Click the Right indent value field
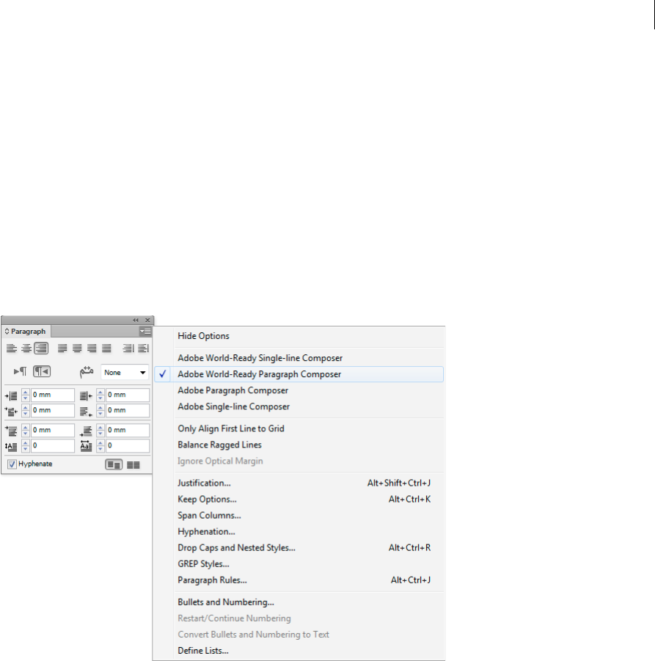Screen dimensions: 655x661 tap(128, 395)
